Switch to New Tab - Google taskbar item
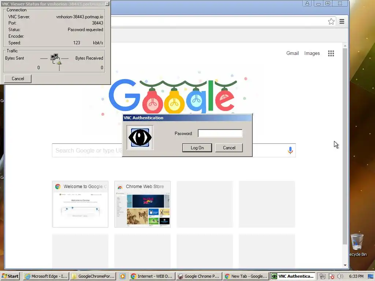Image resolution: width=375 pixels, height=281 pixels. pos(246,276)
